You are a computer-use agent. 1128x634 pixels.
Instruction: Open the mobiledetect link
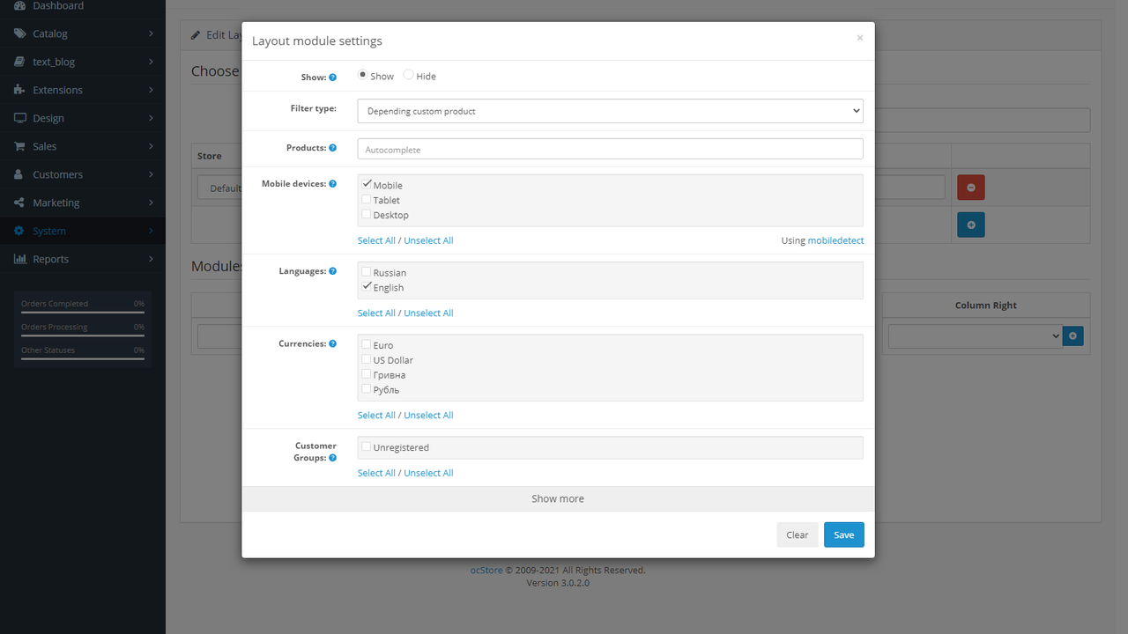[x=835, y=240]
